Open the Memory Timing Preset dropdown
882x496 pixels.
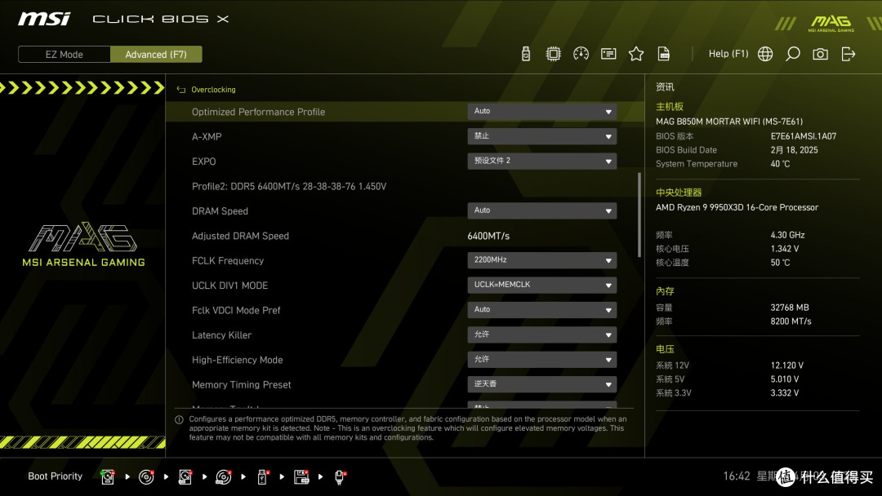tap(541, 384)
